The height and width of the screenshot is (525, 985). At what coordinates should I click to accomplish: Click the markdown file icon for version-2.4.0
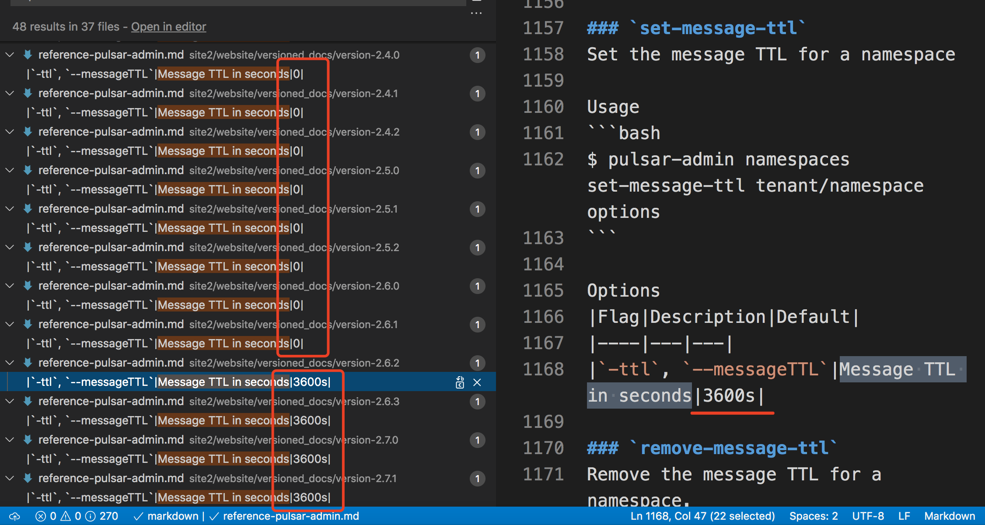point(28,55)
